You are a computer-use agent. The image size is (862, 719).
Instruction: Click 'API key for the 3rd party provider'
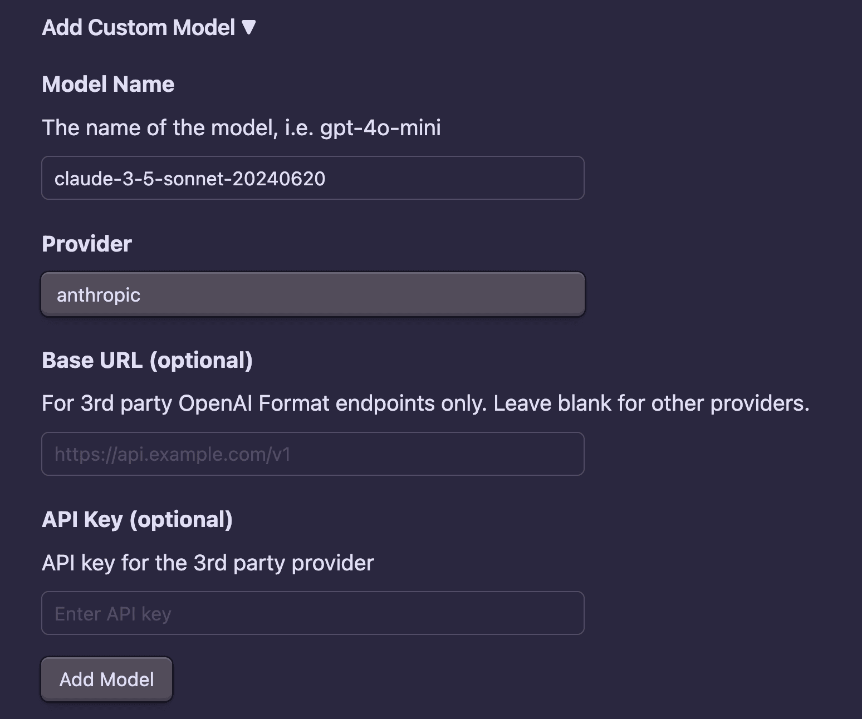tap(208, 563)
